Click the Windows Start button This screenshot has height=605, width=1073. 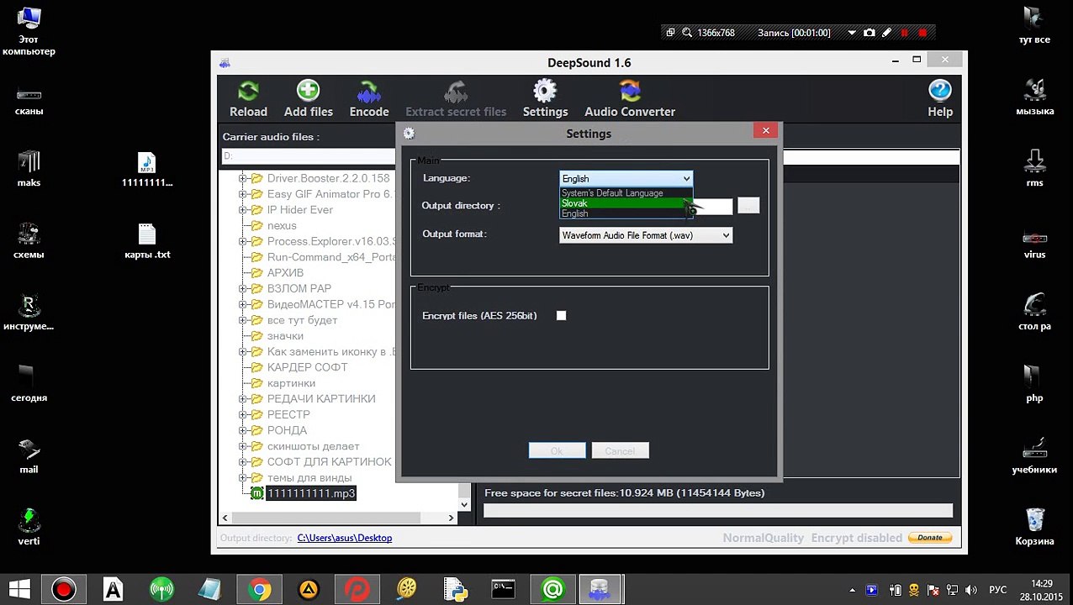tap(19, 590)
